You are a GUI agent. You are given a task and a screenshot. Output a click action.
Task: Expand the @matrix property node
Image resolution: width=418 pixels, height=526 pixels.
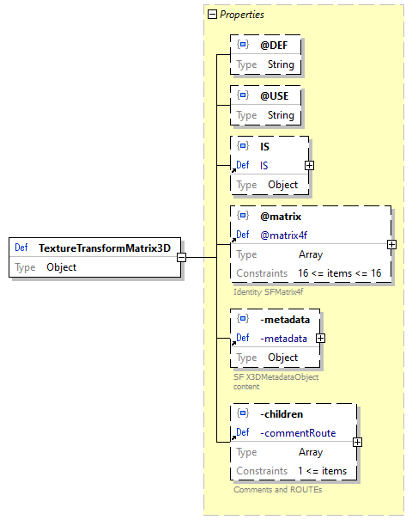[391, 245]
